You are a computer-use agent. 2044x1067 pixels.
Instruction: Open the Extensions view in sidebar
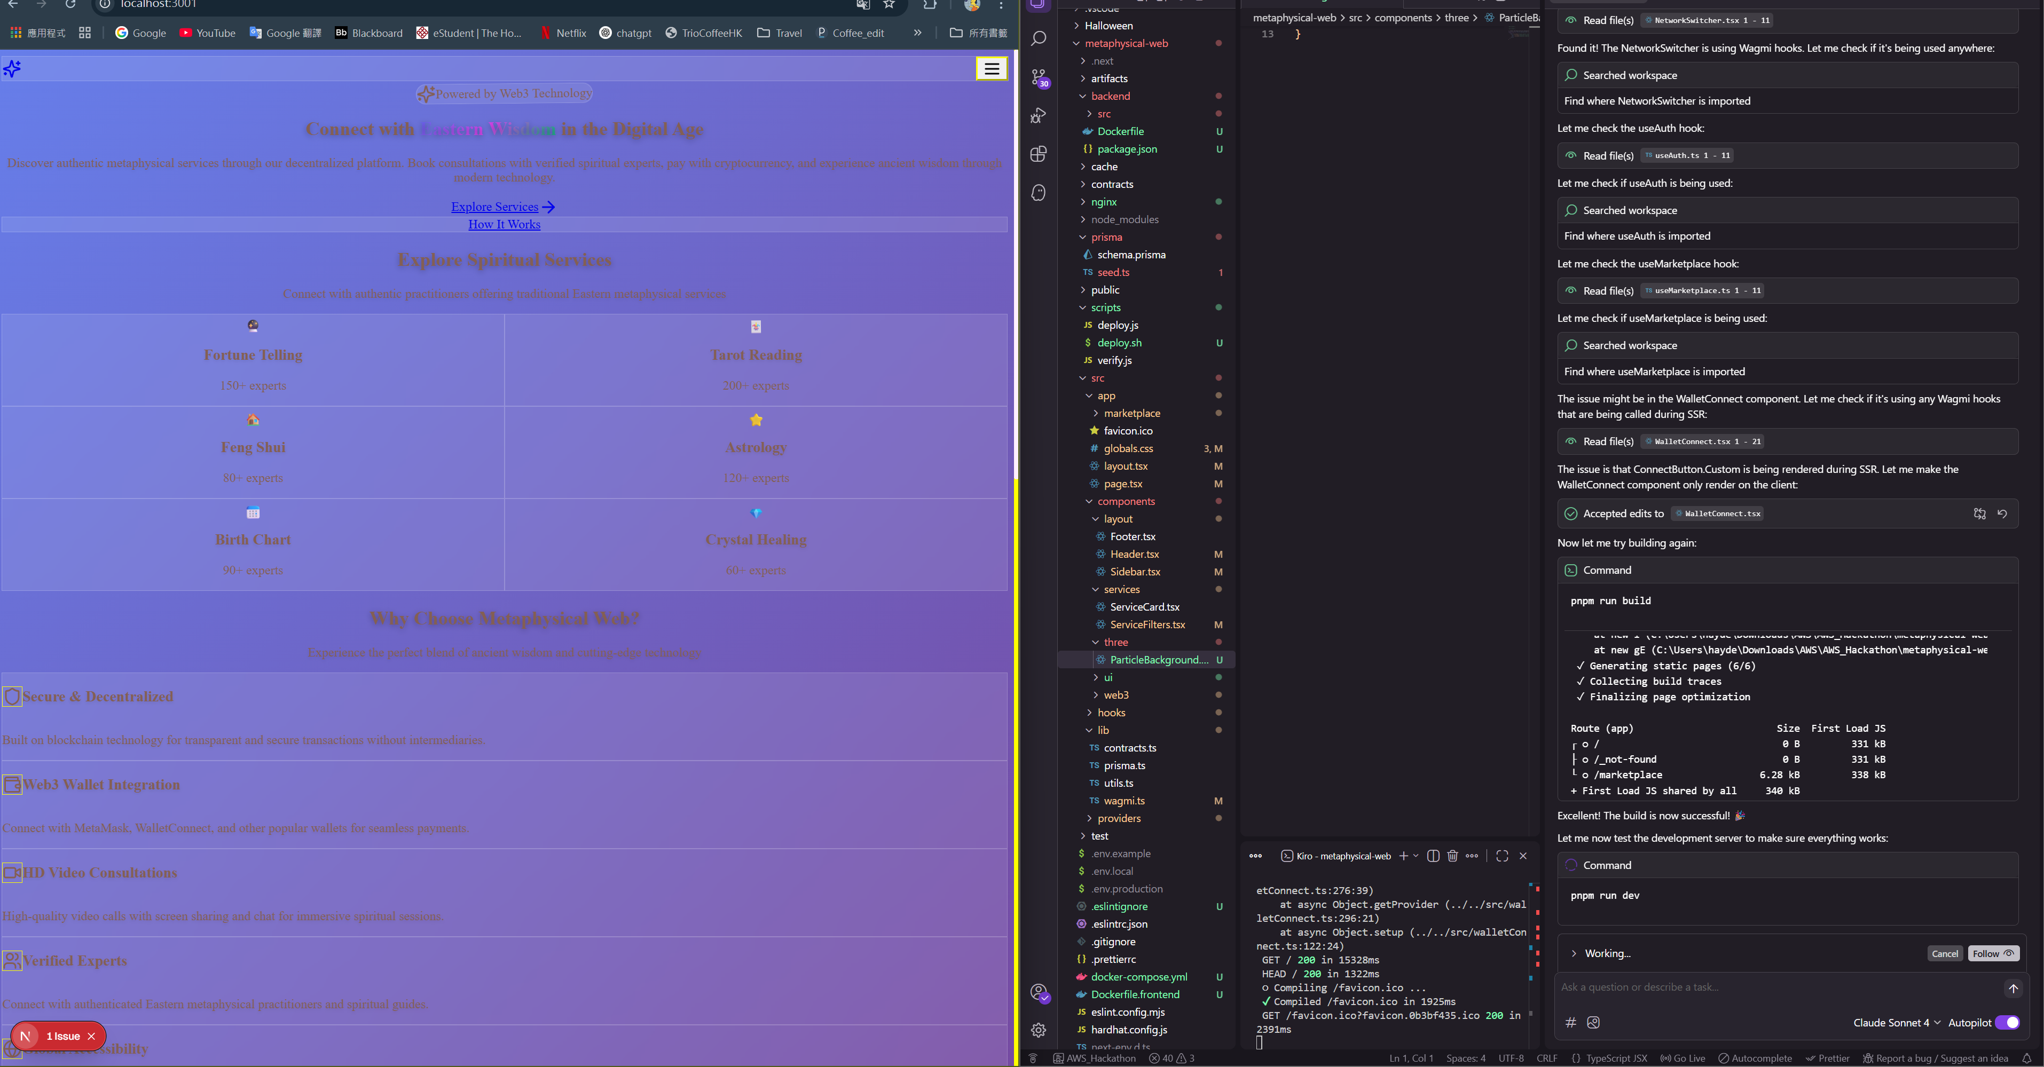pyautogui.click(x=1038, y=154)
